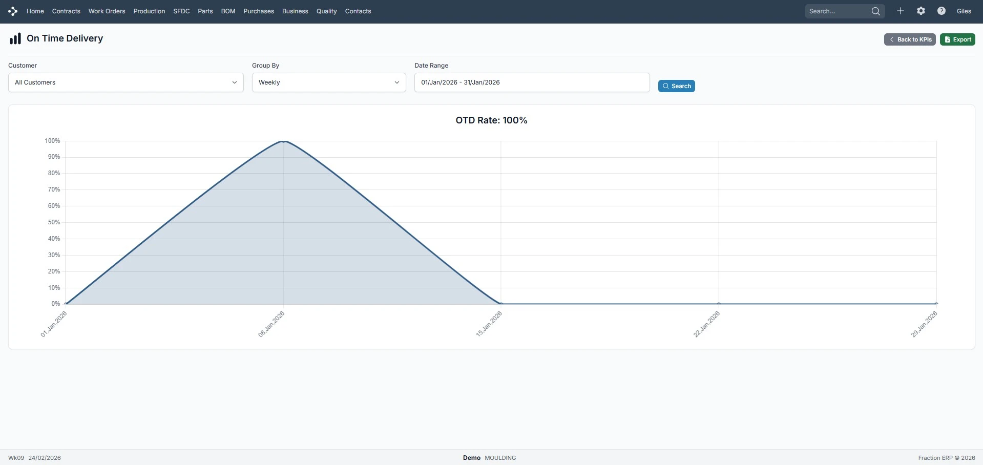Collapse the Weekly grouping via its chevron arrow
983x465 pixels.
click(x=397, y=82)
